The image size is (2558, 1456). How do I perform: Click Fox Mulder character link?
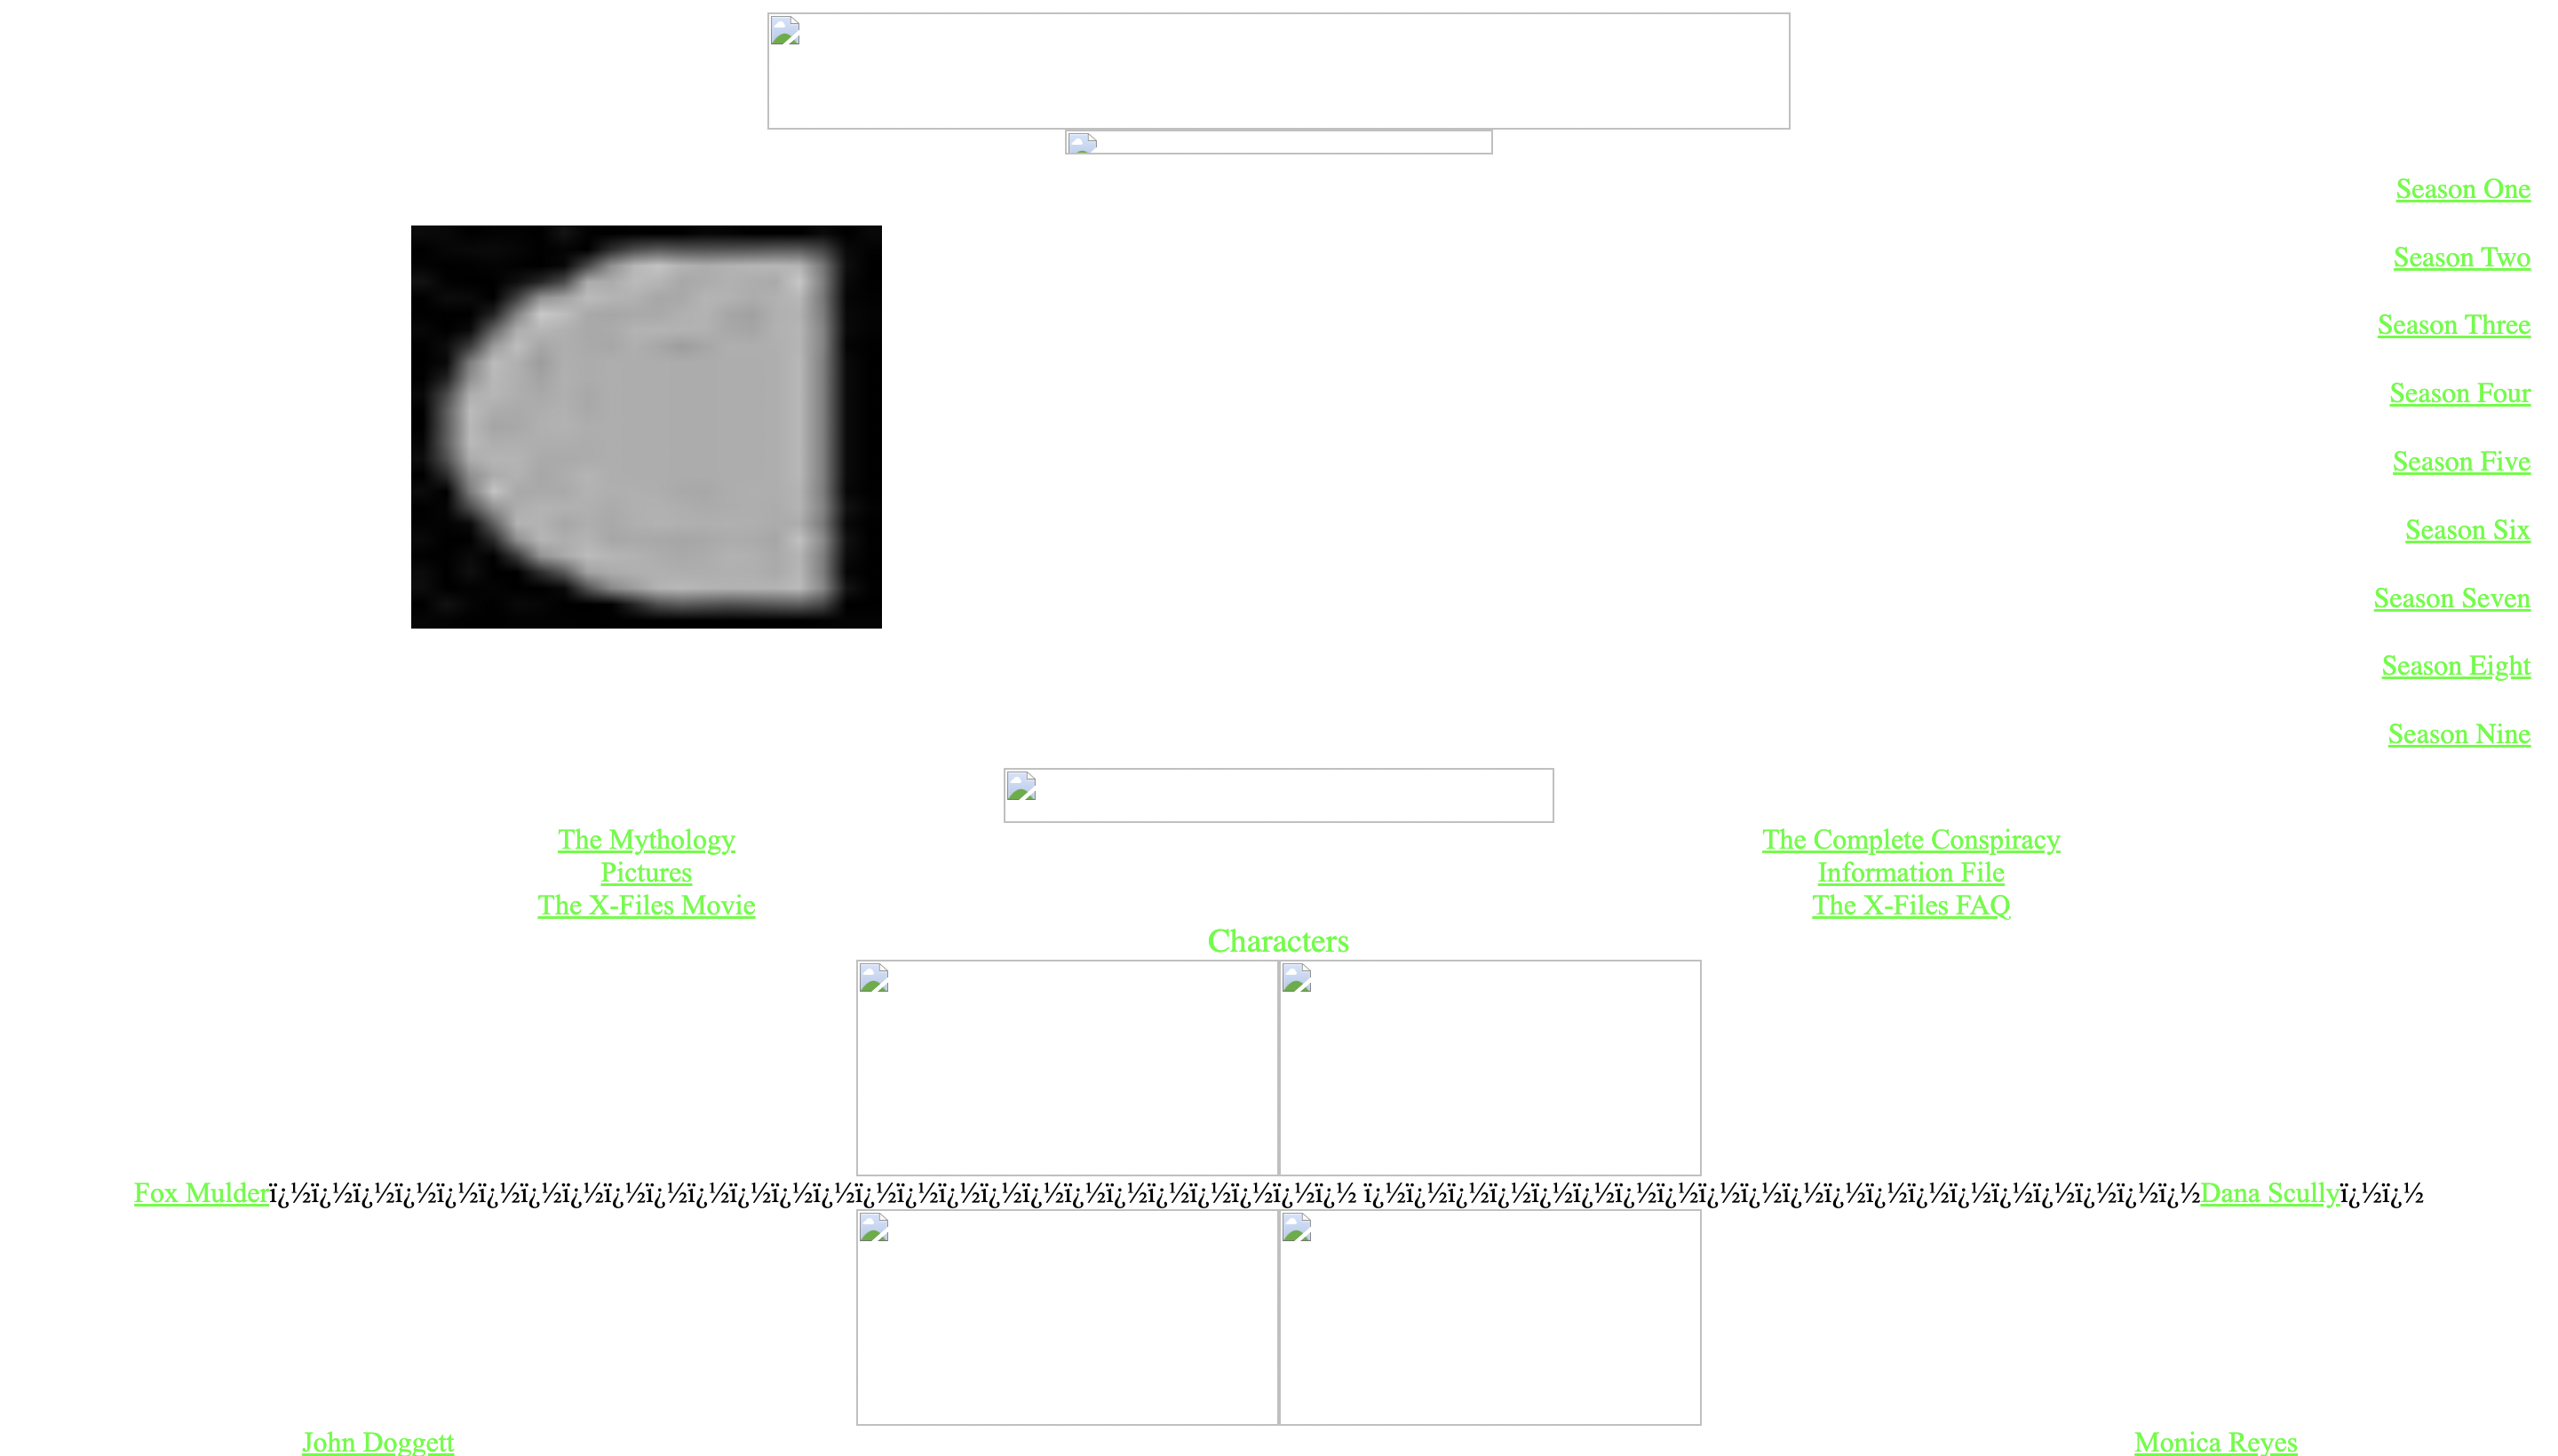pyautogui.click(x=199, y=1191)
